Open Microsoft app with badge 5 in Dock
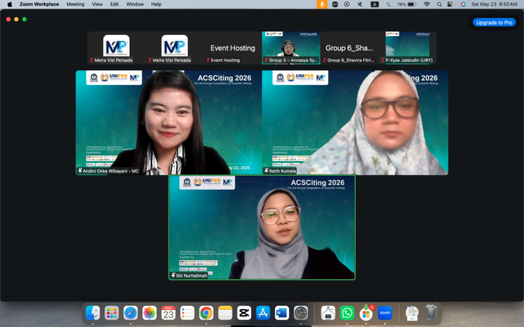Image resolution: width=524 pixels, height=327 pixels. click(x=366, y=313)
